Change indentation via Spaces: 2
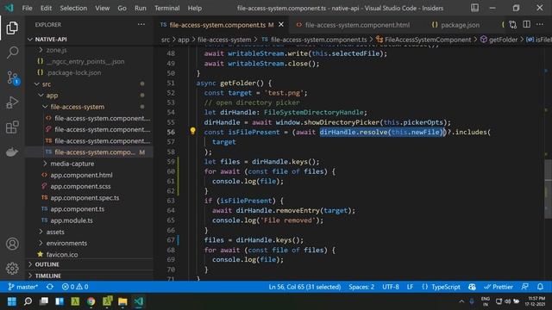The height and width of the screenshot is (310, 552). pyautogui.click(x=361, y=287)
